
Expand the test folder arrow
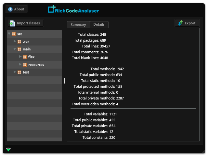pos(15,72)
